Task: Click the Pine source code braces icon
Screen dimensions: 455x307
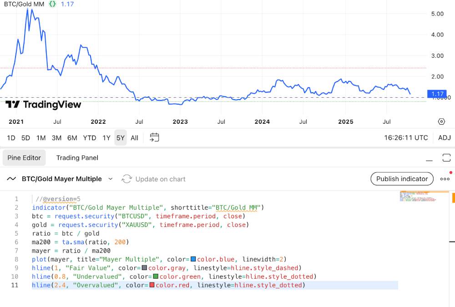Action: pyautogui.click(x=52, y=4)
